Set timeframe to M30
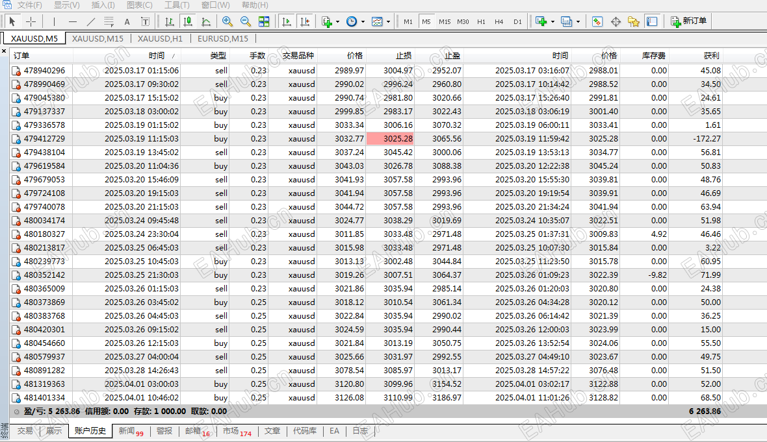The image size is (767, 442). pyautogui.click(x=463, y=21)
